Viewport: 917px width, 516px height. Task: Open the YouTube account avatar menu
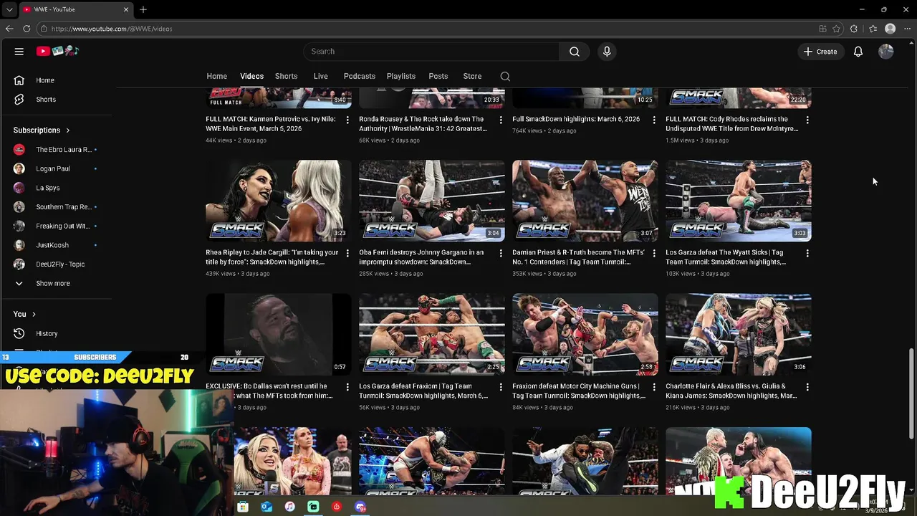click(x=886, y=52)
